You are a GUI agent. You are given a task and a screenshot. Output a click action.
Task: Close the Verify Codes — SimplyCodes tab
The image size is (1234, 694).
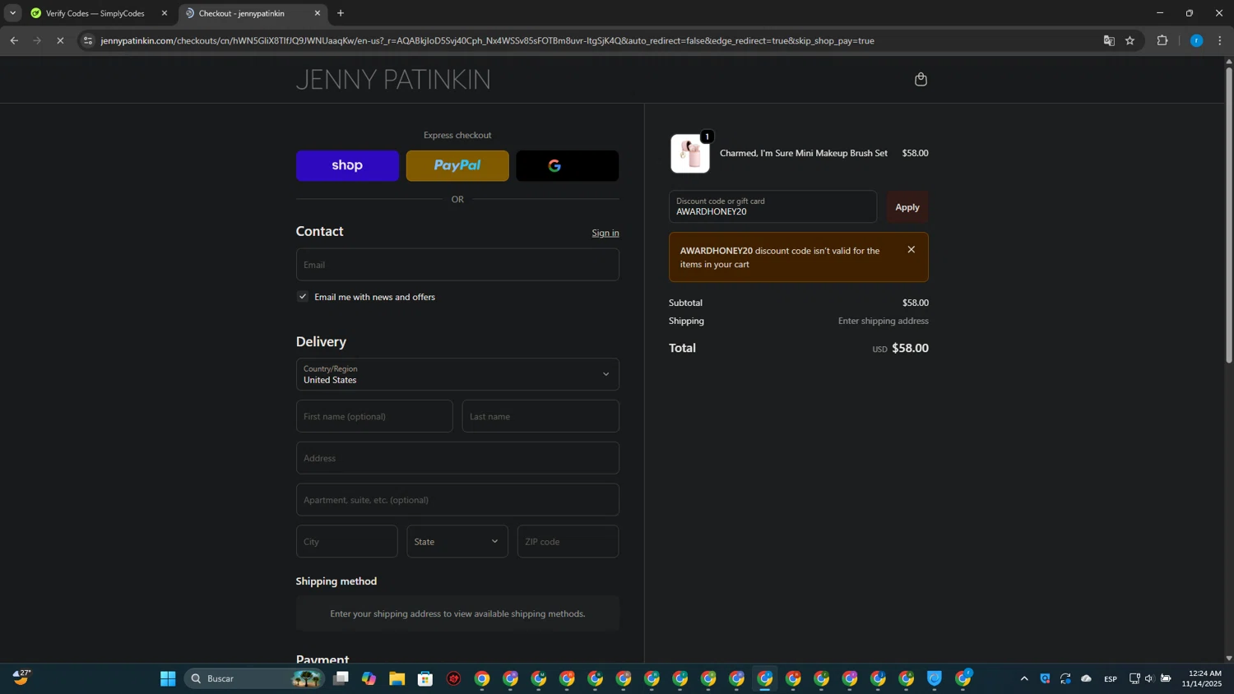tap(164, 13)
